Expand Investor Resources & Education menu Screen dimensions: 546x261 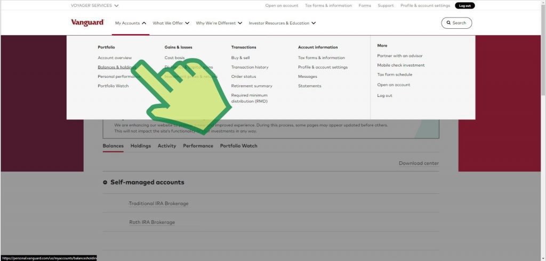[x=283, y=23]
